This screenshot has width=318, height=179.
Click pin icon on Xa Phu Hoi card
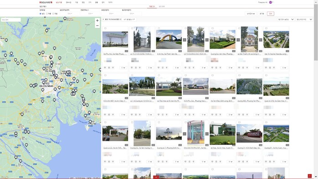113,67
